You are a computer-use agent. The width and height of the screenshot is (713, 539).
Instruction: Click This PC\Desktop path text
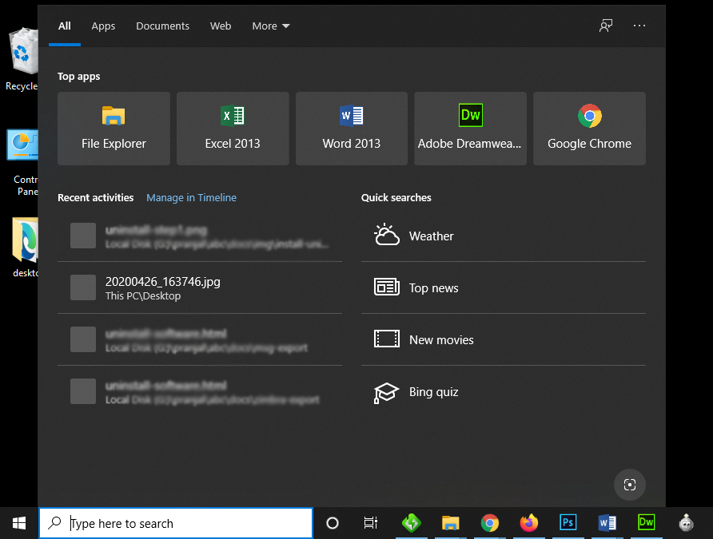(143, 295)
